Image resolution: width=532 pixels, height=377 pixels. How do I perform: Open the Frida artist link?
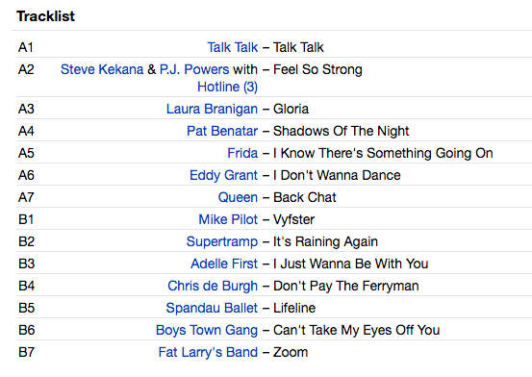point(242,153)
